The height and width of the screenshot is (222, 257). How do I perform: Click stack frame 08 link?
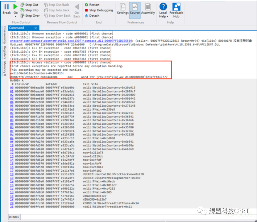tap(12, 116)
